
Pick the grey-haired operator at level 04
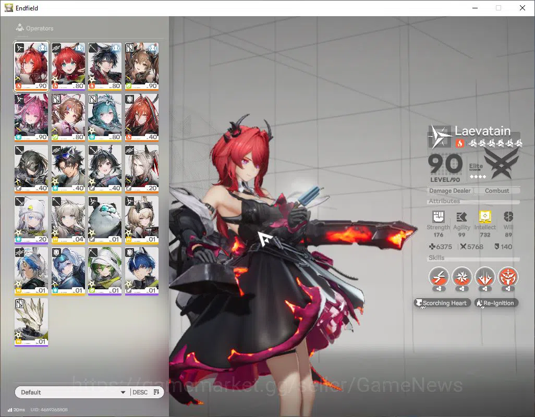click(x=68, y=220)
